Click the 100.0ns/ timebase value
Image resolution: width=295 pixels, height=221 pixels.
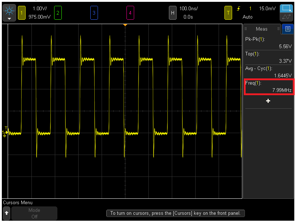pos(189,8)
